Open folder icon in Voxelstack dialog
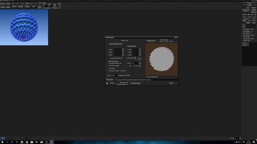 coord(107,83)
